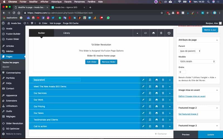The width and height of the screenshot is (223, 139).
Task: Open the LinkedIn bookmark icon
Action: pos(75,18)
